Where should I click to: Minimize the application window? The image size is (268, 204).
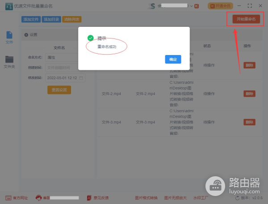tap(239, 6)
